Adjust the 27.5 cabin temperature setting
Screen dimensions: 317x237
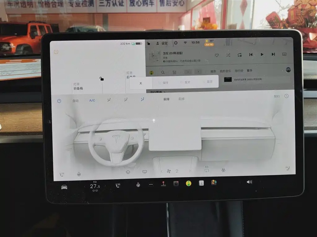pyautogui.click(x=95, y=186)
